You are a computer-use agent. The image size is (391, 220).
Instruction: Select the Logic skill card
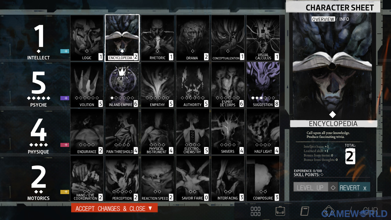(87, 38)
